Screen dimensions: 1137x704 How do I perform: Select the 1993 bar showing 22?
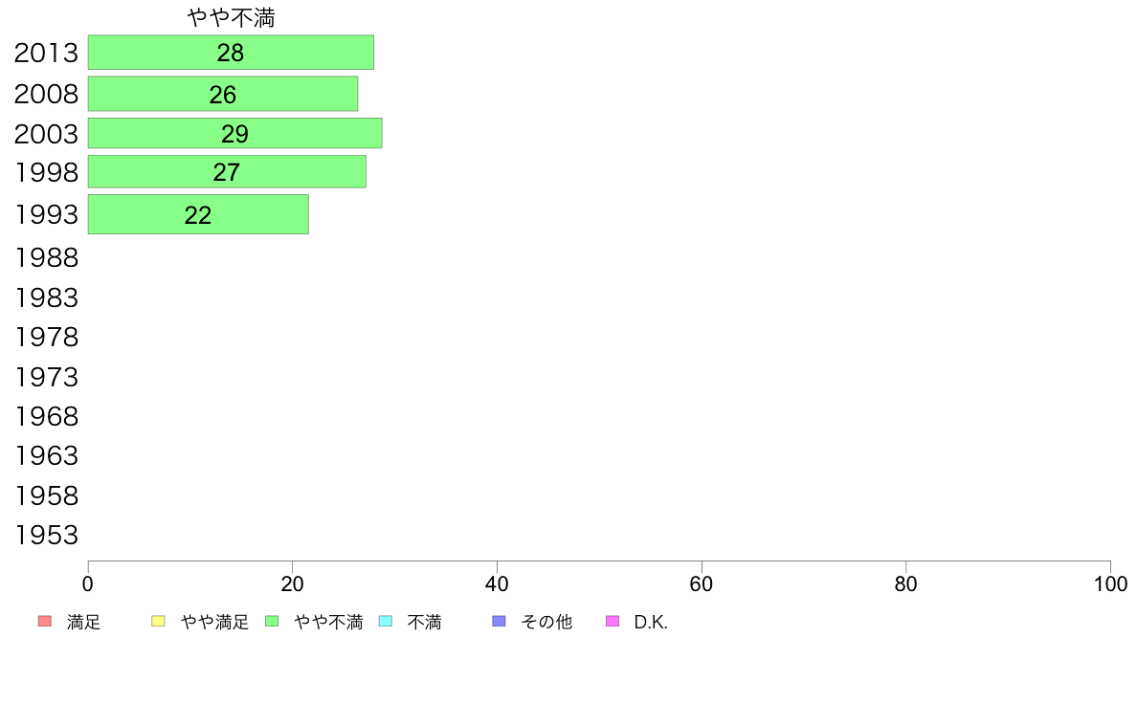198,214
